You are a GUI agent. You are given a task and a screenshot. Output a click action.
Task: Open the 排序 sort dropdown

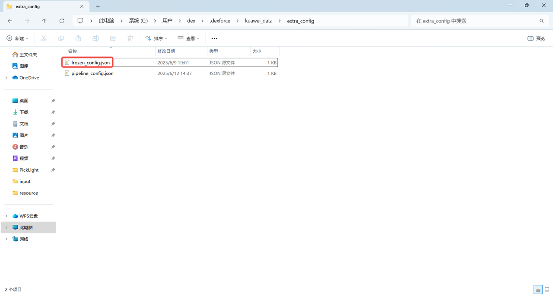(156, 38)
